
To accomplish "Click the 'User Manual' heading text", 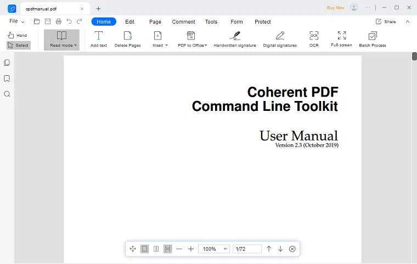I will 298,136.
